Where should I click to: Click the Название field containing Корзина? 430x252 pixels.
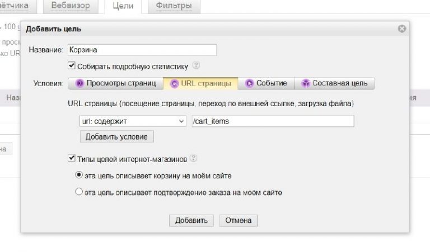click(x=142, y=50)
